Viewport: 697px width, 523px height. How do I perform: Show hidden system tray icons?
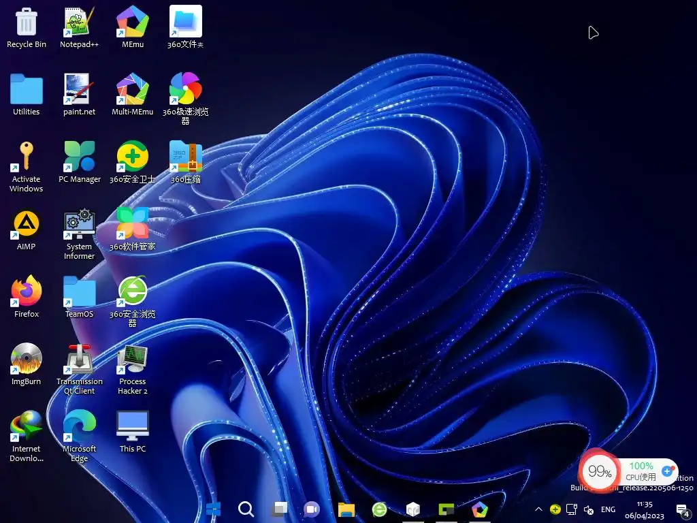[x=538, y=509]
